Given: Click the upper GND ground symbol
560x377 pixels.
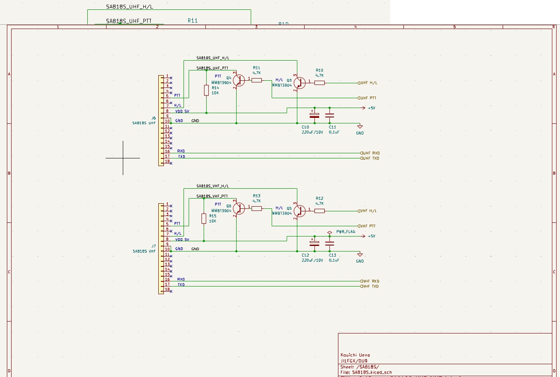Looking at the screenshot, I should point(360,127).
